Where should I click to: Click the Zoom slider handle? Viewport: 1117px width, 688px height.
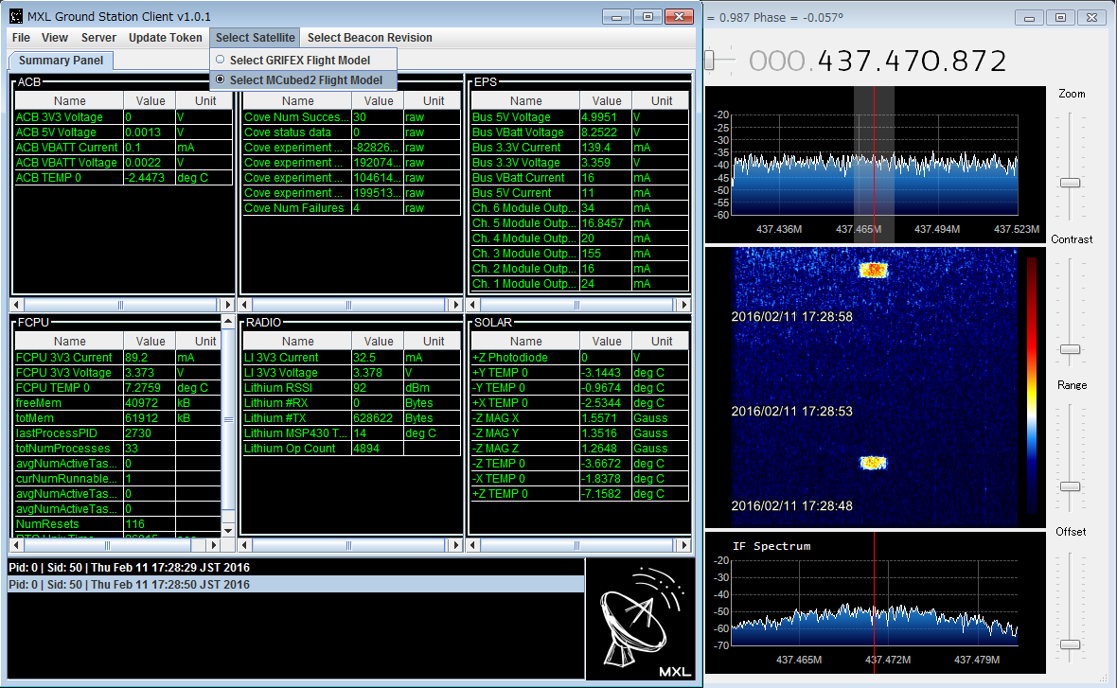click(1070, 183)
